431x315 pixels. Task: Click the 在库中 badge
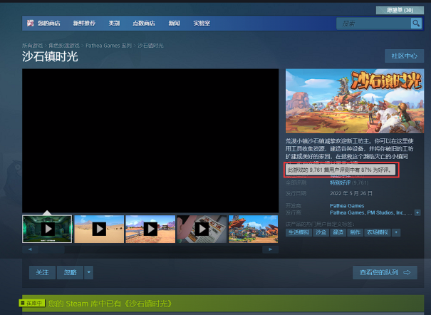coord(32,303)
